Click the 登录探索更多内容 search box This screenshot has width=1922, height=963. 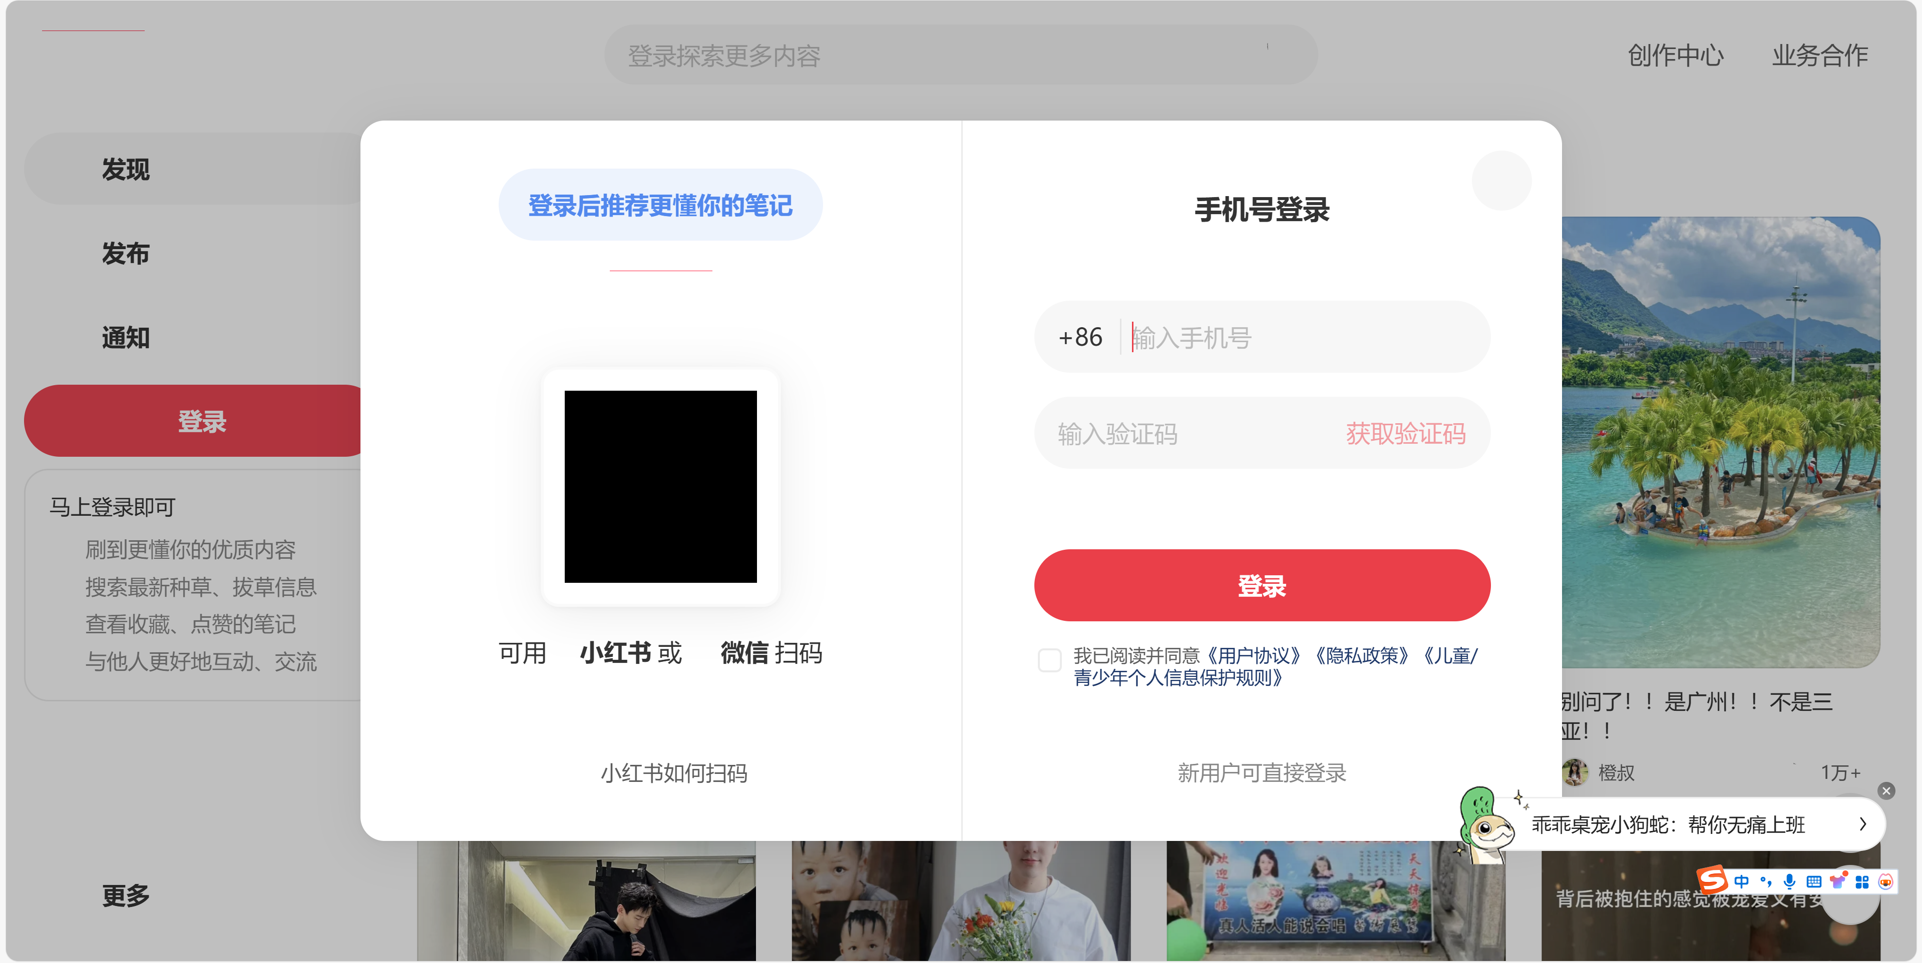coord(960,55)
